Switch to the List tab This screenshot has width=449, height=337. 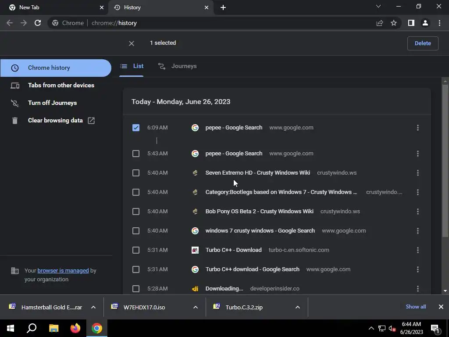[x=132, y=66]
